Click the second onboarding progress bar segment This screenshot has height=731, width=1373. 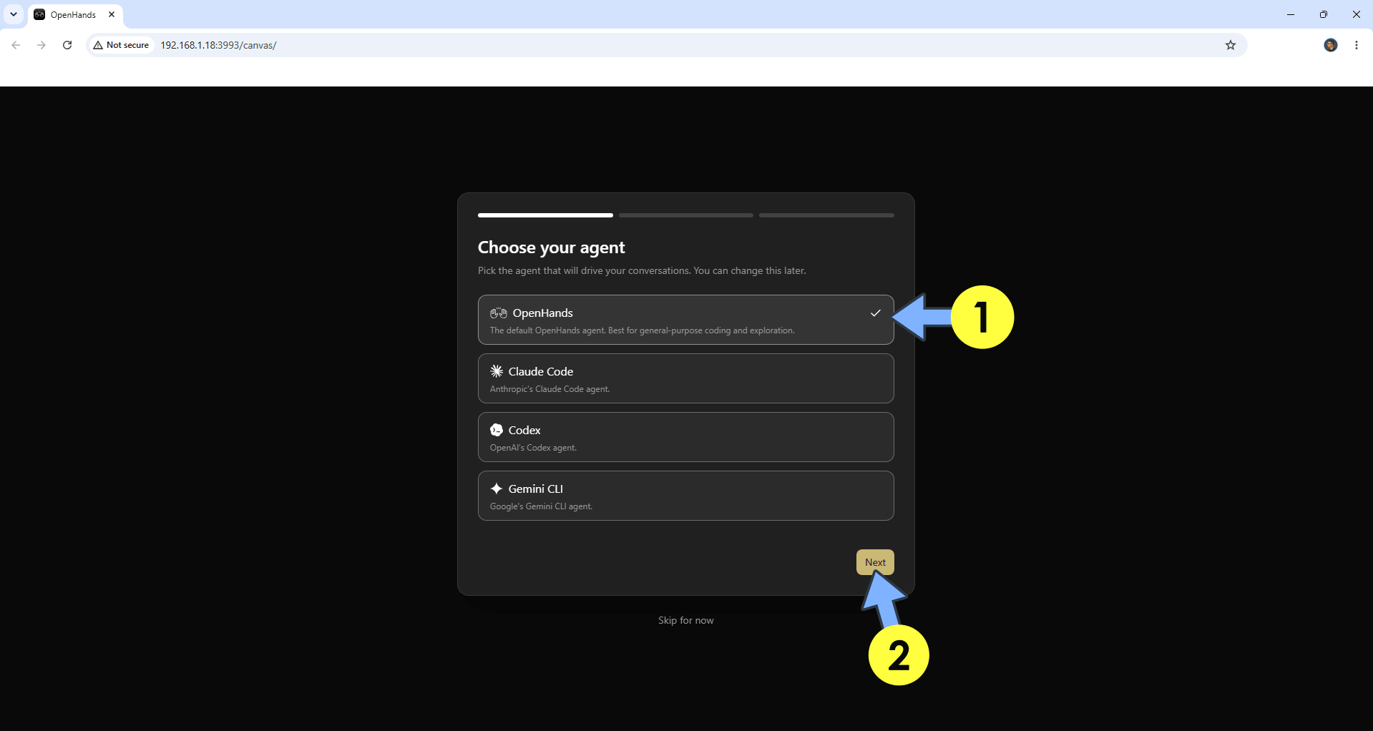(x=685, y=215)
